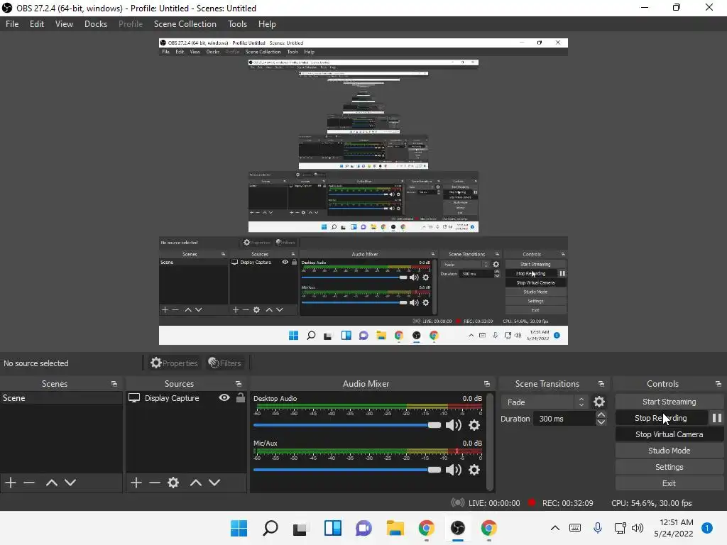Image resolution: width=727 pixels, height=545 pixels.
Task: Click Start Streaming button
Action: tap(669, 402)
